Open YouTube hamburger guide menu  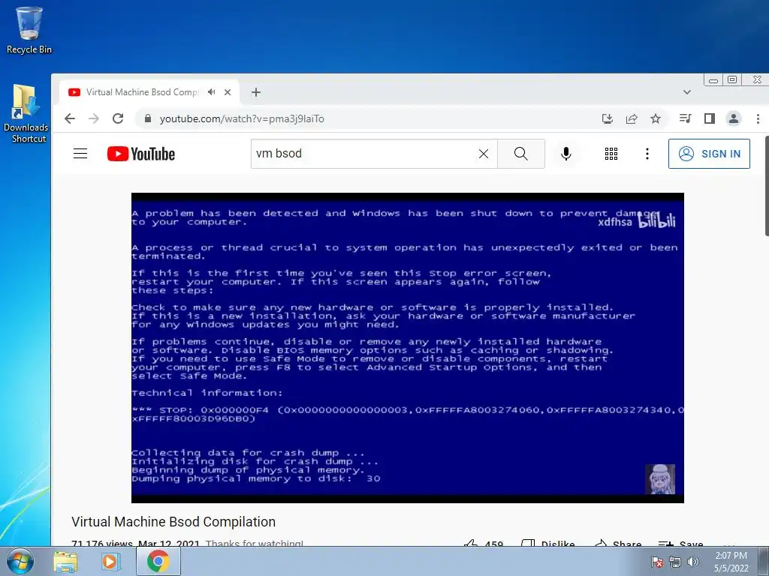click(x=80, y=154)
